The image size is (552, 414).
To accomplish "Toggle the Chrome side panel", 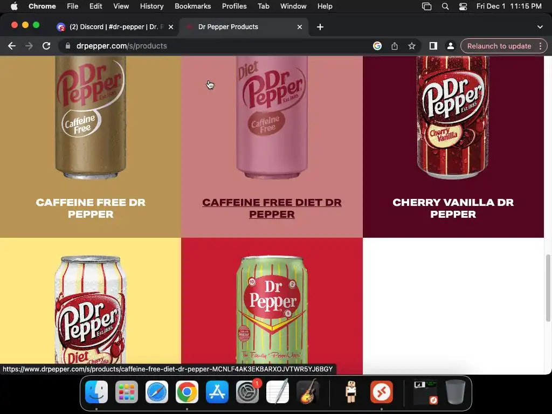I will [x=433, y=46].
